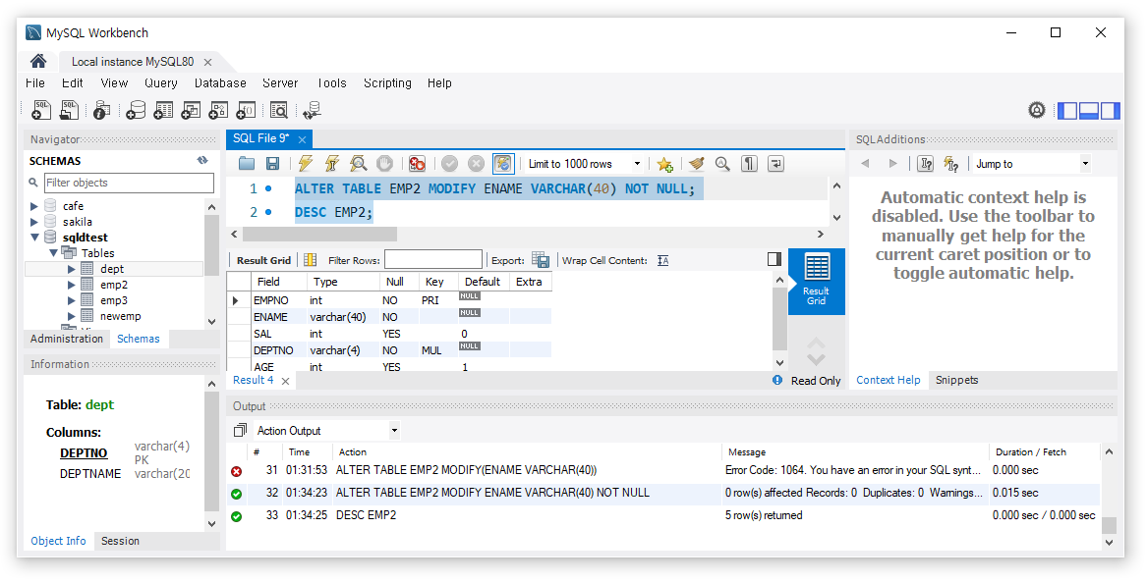1147x582 pixels.
Task: Toggle result grid form editor icon
Action: 311,260
